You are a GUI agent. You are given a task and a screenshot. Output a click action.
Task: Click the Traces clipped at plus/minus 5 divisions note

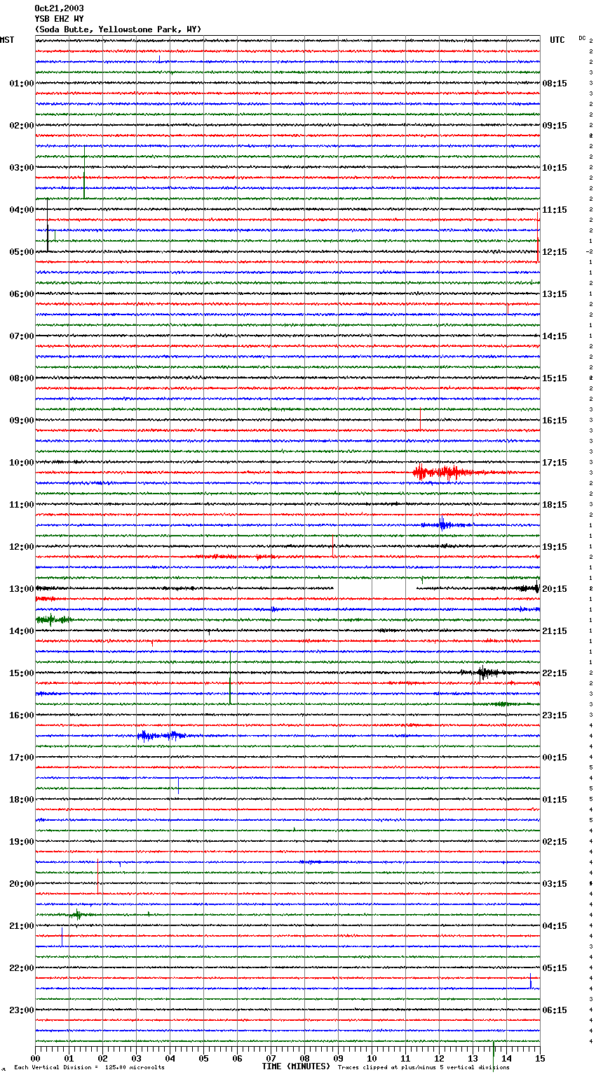pos(424,1068)
